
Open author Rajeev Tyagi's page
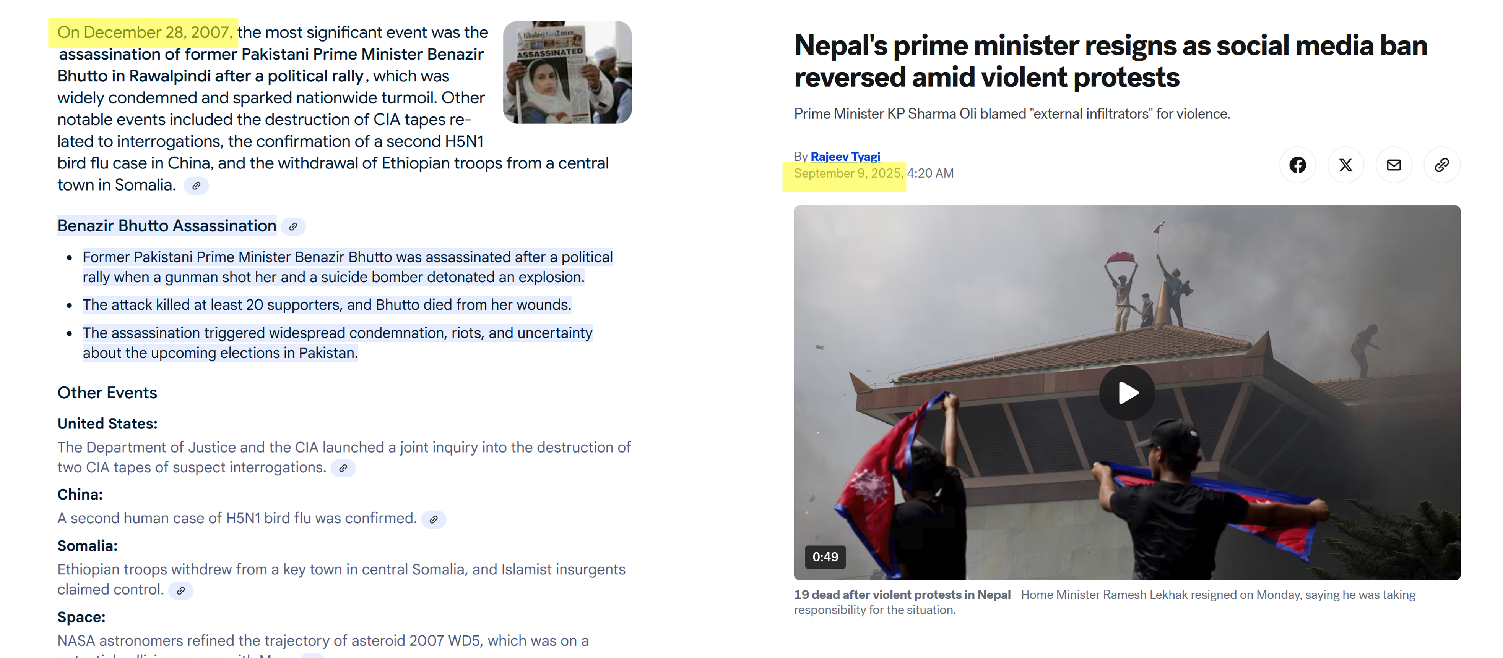point(845,156)
